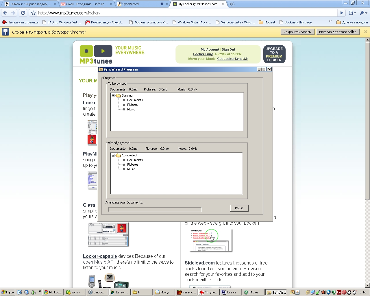Close the SyncWizard tab

[167, 4]
